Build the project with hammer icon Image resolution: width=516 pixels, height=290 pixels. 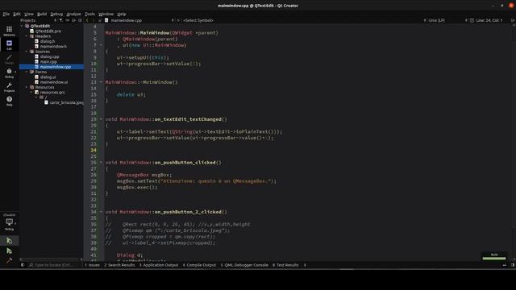tap(9, 261)
